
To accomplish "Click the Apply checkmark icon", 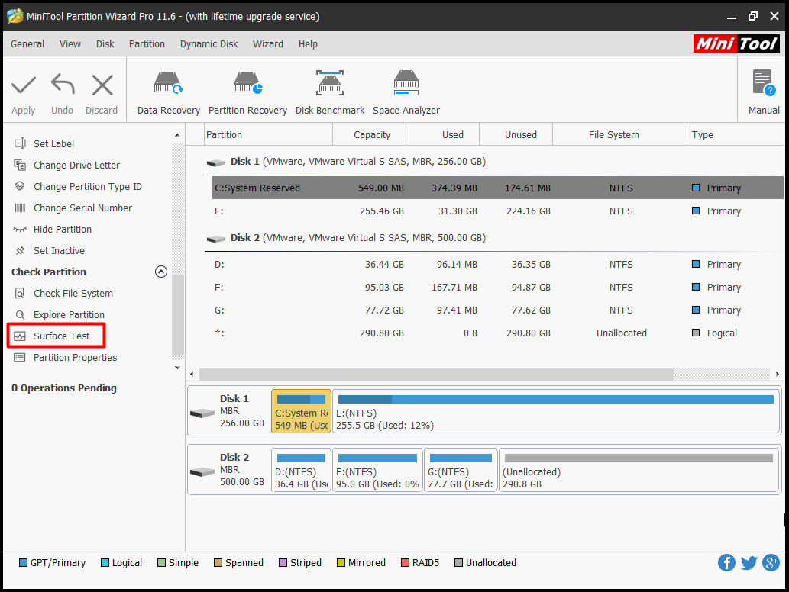I will 24,85.
